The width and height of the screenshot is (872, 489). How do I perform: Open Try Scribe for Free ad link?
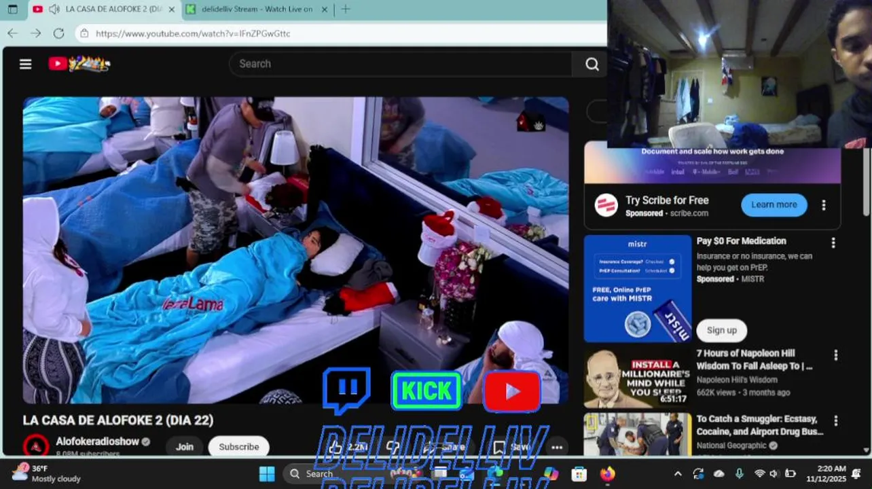tap(667, 200)
